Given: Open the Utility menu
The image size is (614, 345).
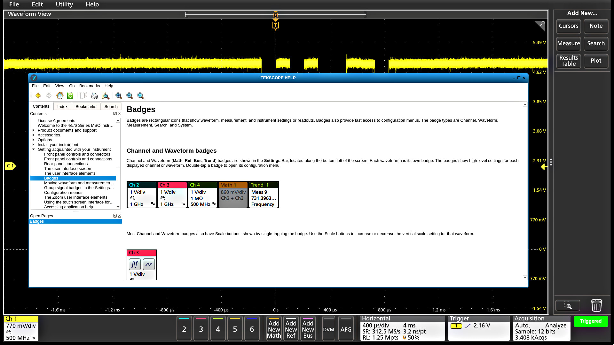Looking at the screenshot, I should pos(64,4).
